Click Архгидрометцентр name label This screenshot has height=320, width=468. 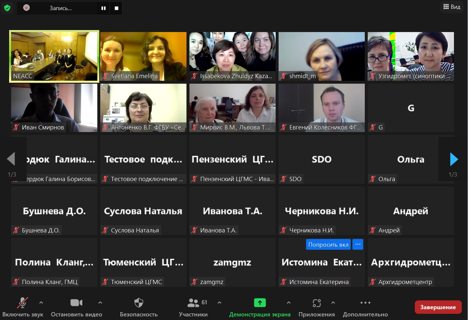405,282
